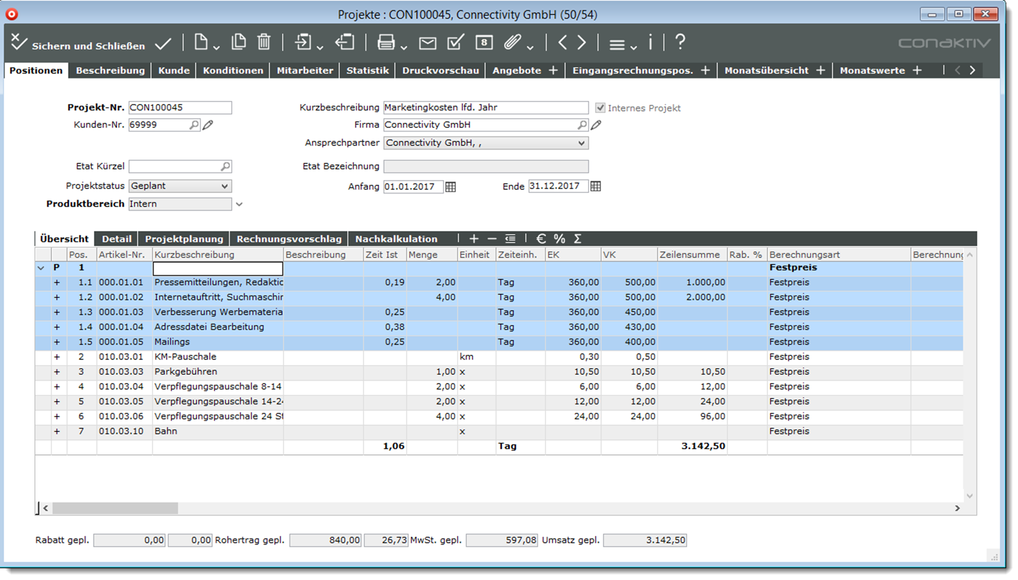The width and height of the screenshot is (1018, 580).
Task: Open the Nachkalkulation sub-tab
Action: point(396,239)
